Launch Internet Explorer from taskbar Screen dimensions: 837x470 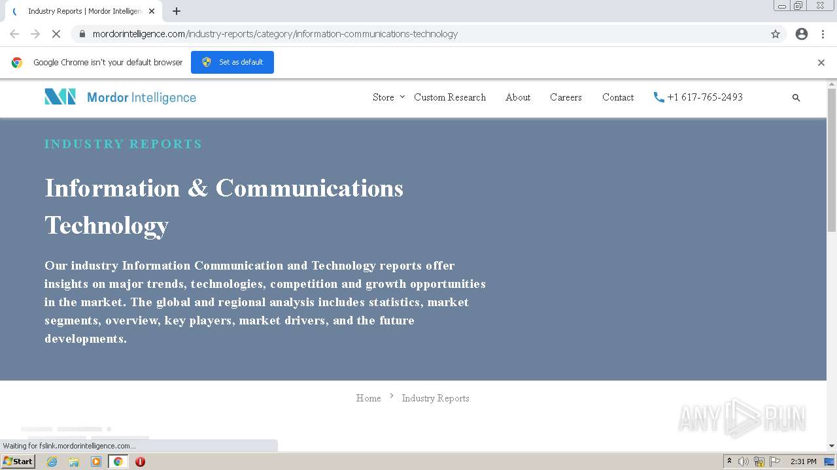coord(52,462)
